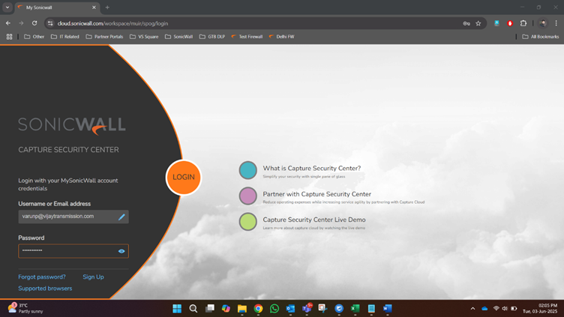Screen dimensions: 564x317
Task: Focus the Password input field
Action: [73, 251]
